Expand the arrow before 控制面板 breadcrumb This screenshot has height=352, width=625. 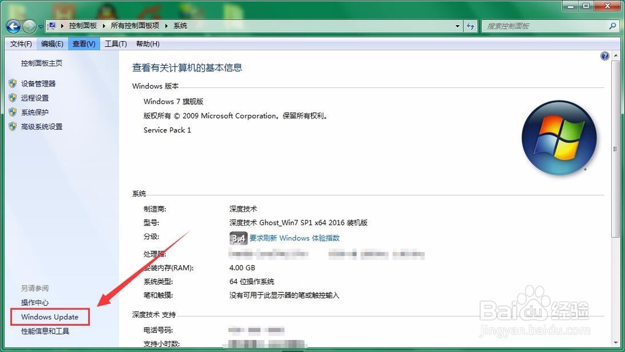click(62, 26)
